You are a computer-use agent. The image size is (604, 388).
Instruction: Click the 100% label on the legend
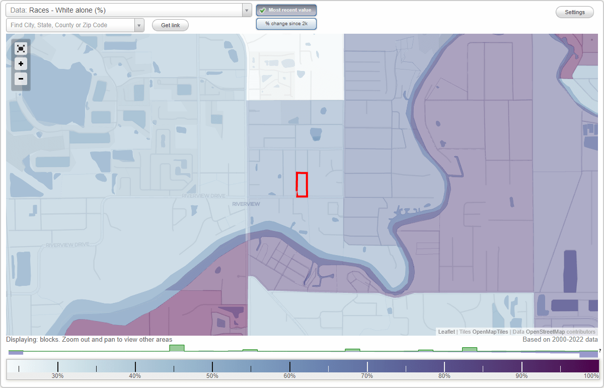[x=591, y=376]
